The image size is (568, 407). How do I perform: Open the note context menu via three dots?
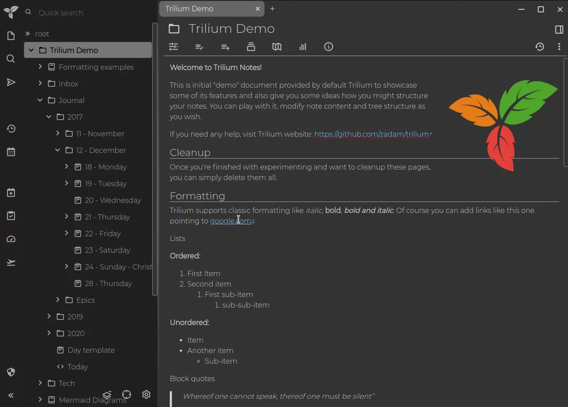[559, 47]
